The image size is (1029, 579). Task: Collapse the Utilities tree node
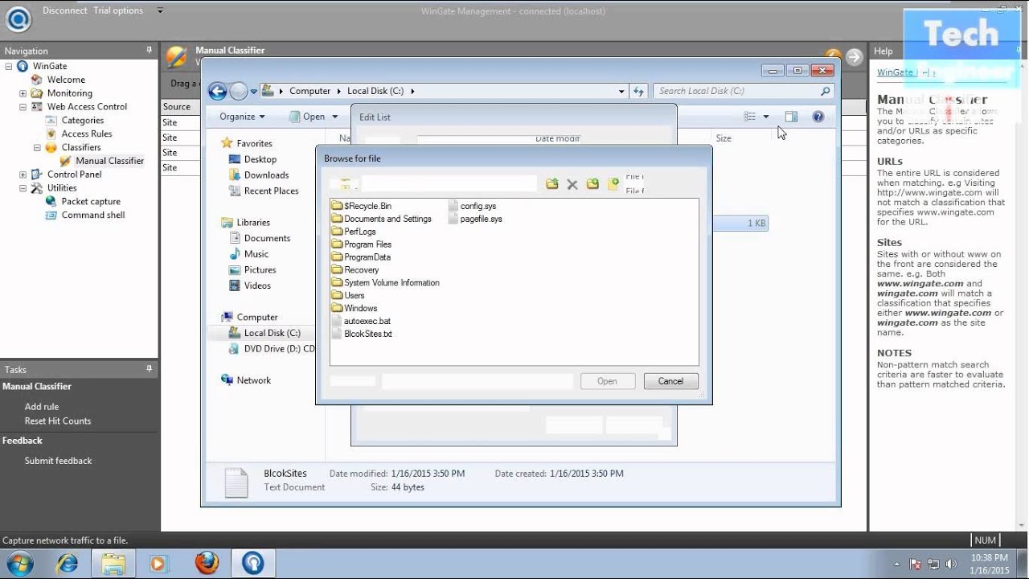(x=23, y=188)
